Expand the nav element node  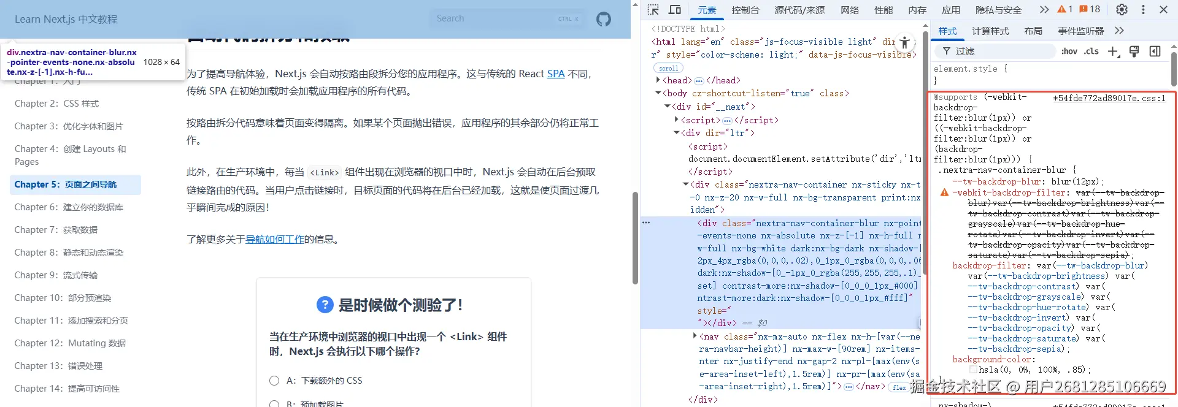coord(695,336)
